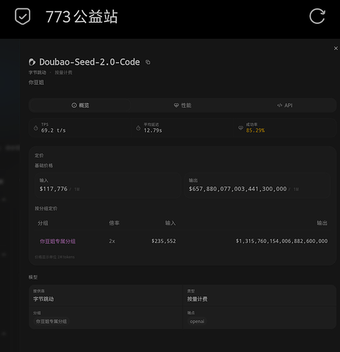Click the 字节跳动 provider field
The height and width of the screenshot is (352, 340).
click(x=106, y=296)
